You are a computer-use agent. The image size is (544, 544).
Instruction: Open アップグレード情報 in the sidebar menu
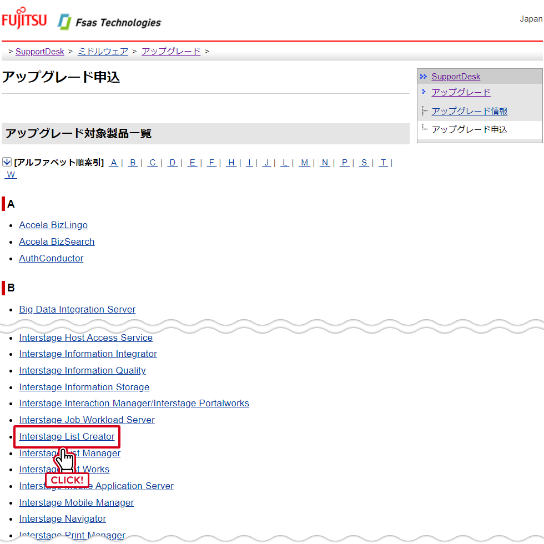[x=470, y=111]
